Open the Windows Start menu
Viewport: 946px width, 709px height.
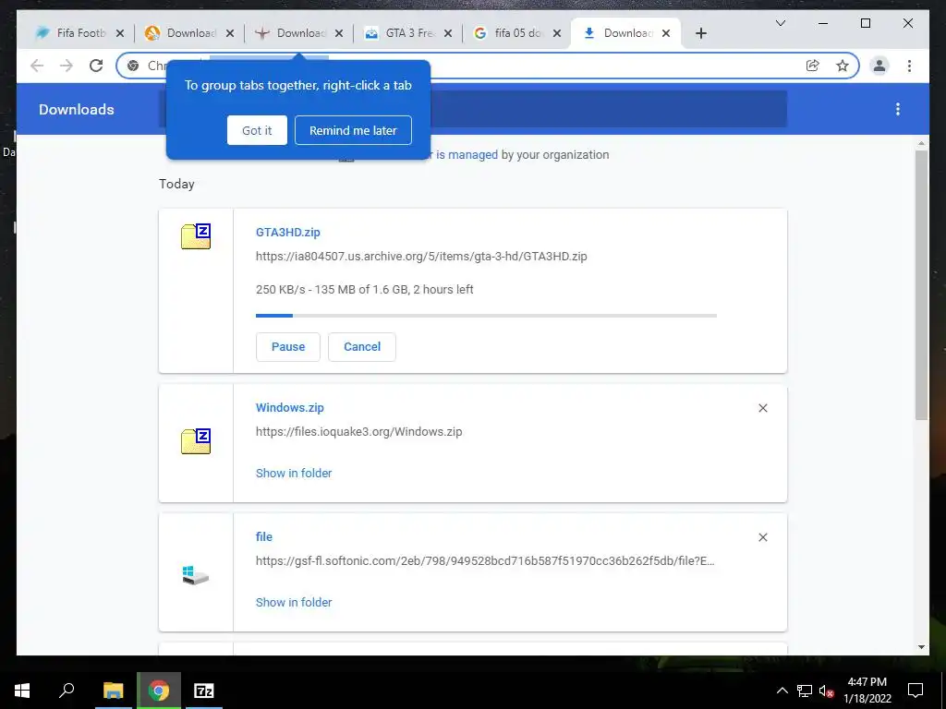pyautogui.click(x=22, y=691)
